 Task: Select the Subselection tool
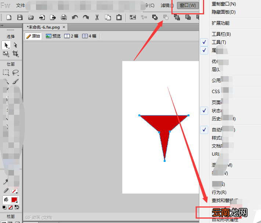[x=15, y=45]
